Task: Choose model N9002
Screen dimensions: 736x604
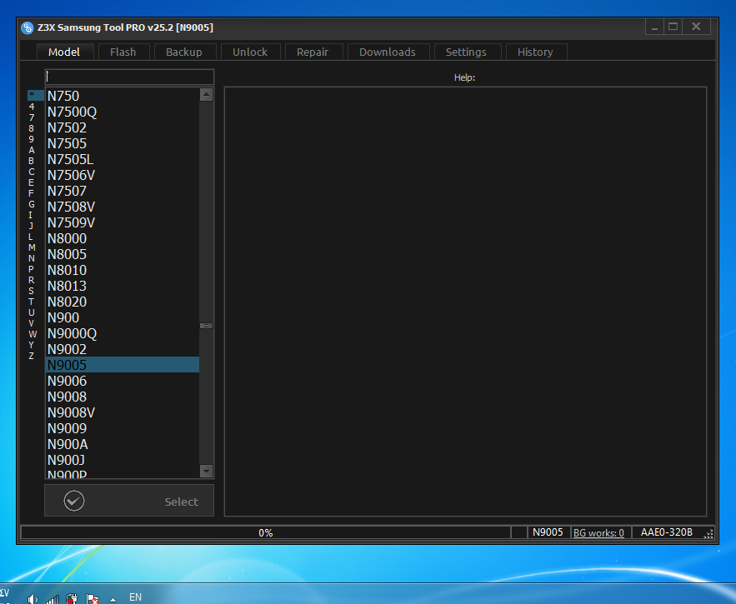Action: pyautogui.click(x=123, y=350)
